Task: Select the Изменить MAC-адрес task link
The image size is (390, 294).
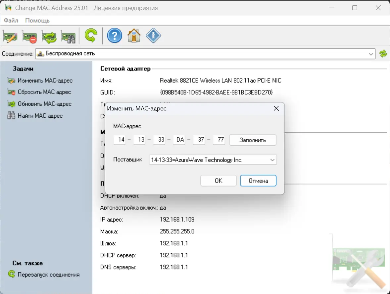Action: click(x=45, y=80)
